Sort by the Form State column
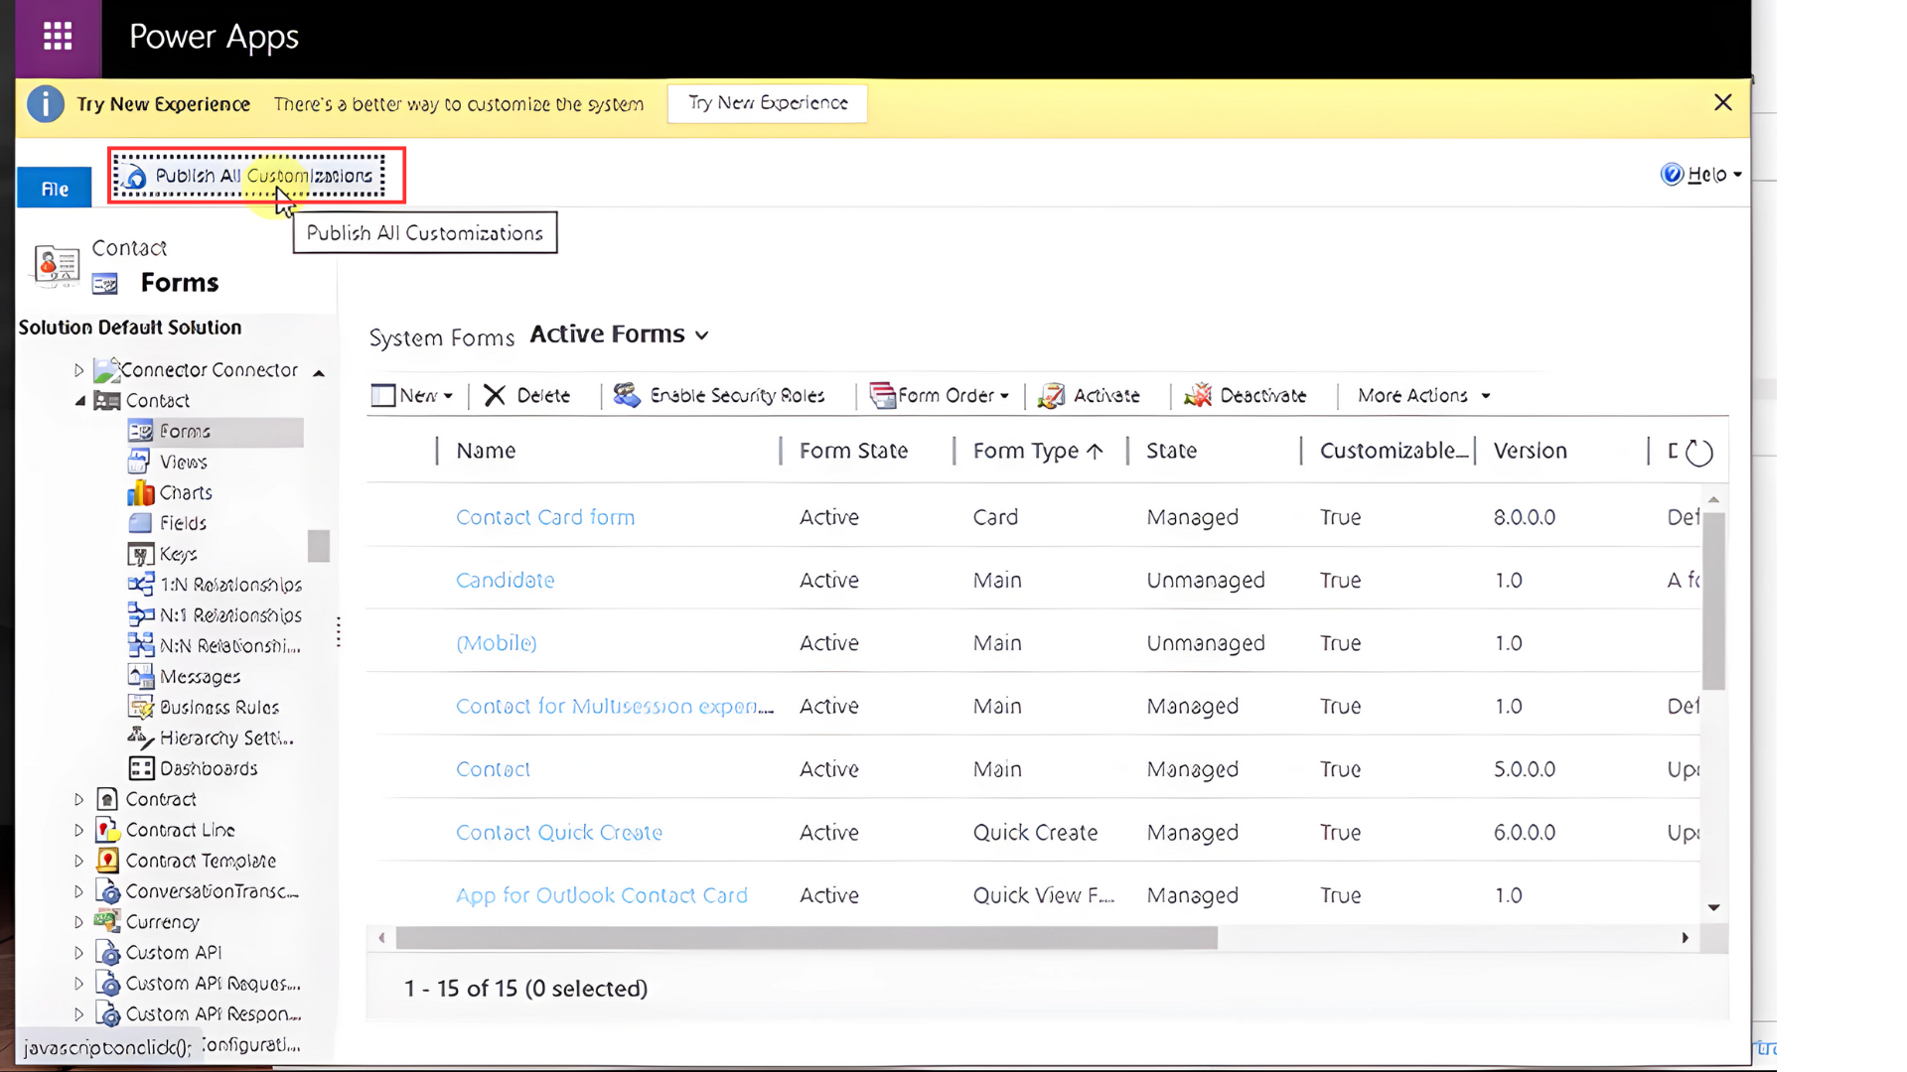This screenshot has height=1072, width=1907. pos(853,451)
